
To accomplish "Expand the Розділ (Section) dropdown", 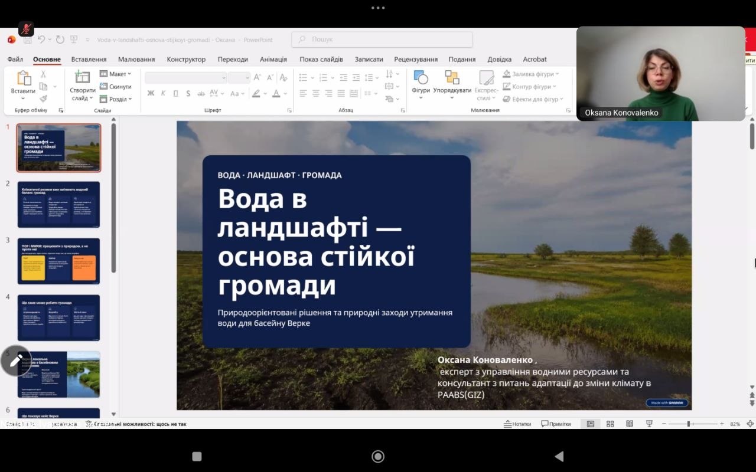I will [x=116, y=99].
